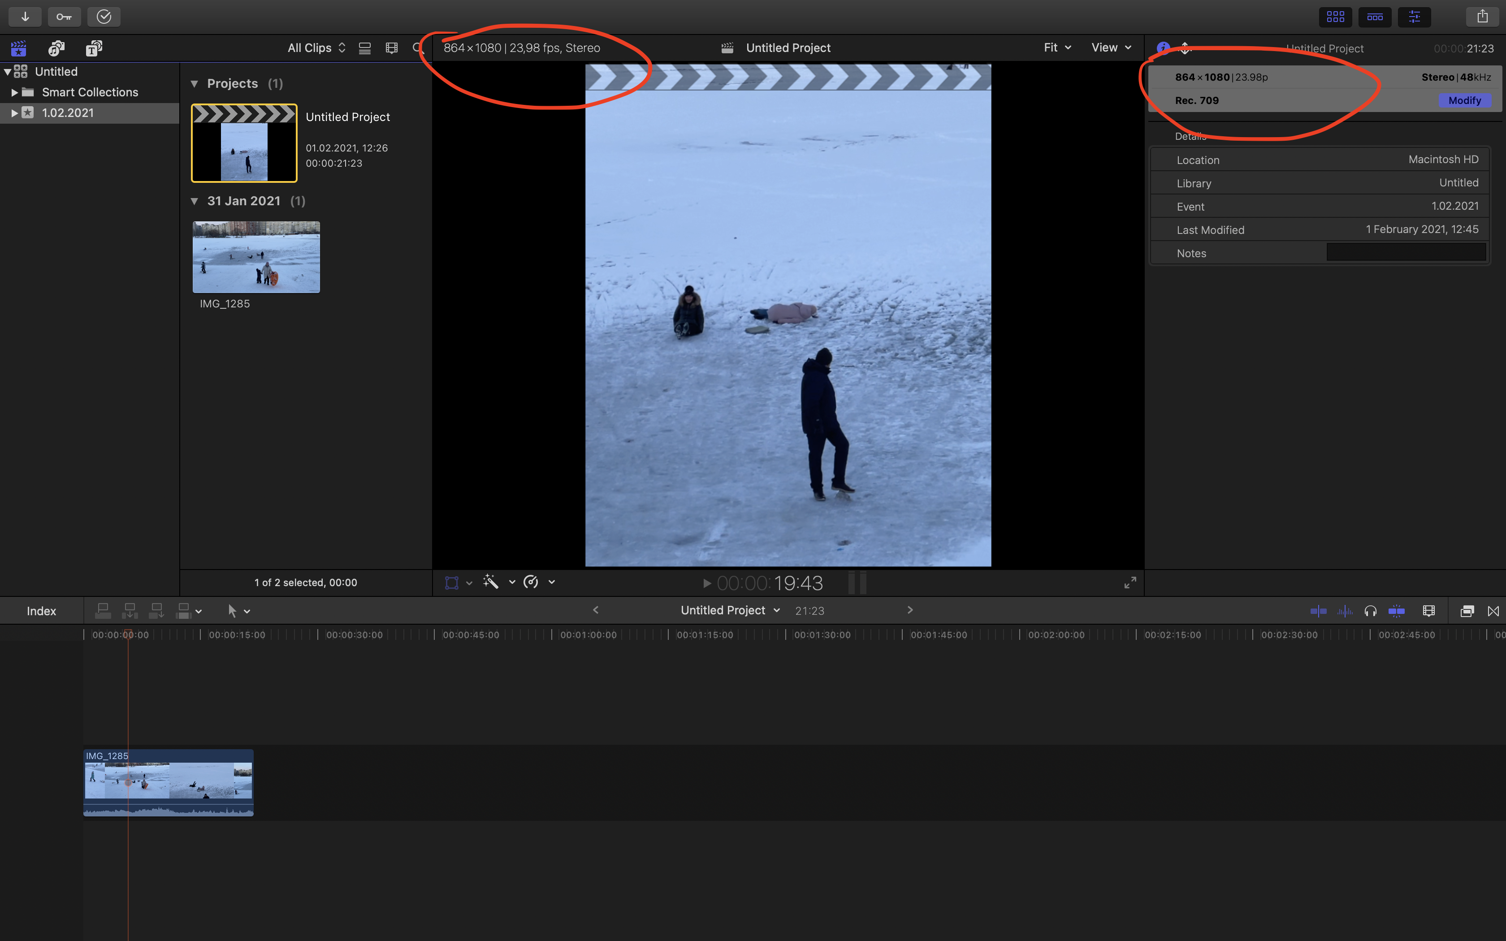Select the 1.02.2021 event

click(x=68, y=112)
